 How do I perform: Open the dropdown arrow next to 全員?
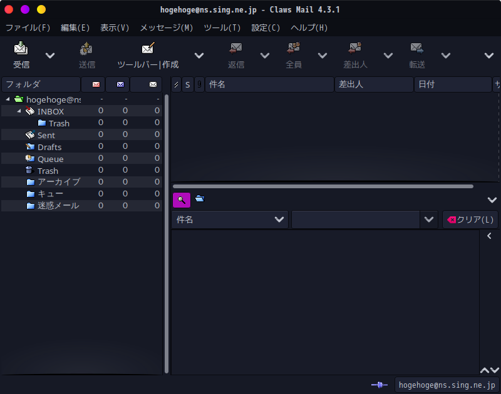pos(323,56)
